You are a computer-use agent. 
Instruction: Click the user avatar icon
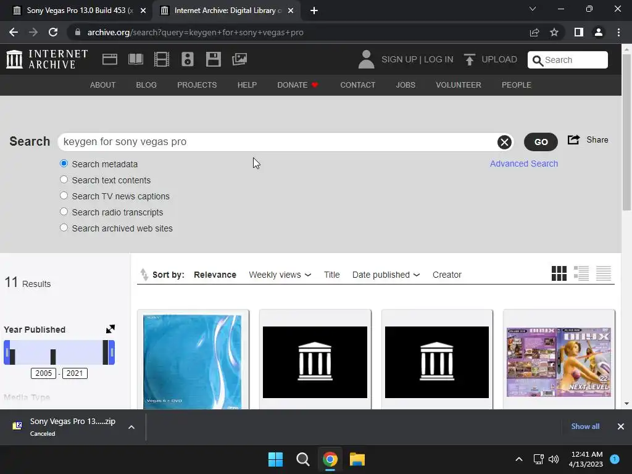(366, 59)
